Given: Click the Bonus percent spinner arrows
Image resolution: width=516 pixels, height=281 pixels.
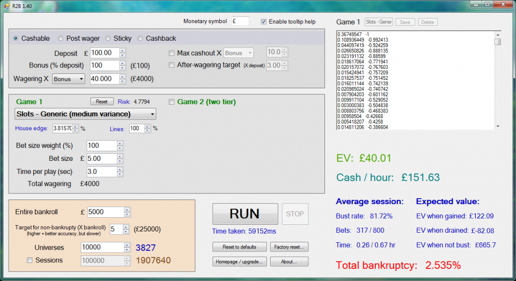Looking at the screenshot, I should point(122,65).
